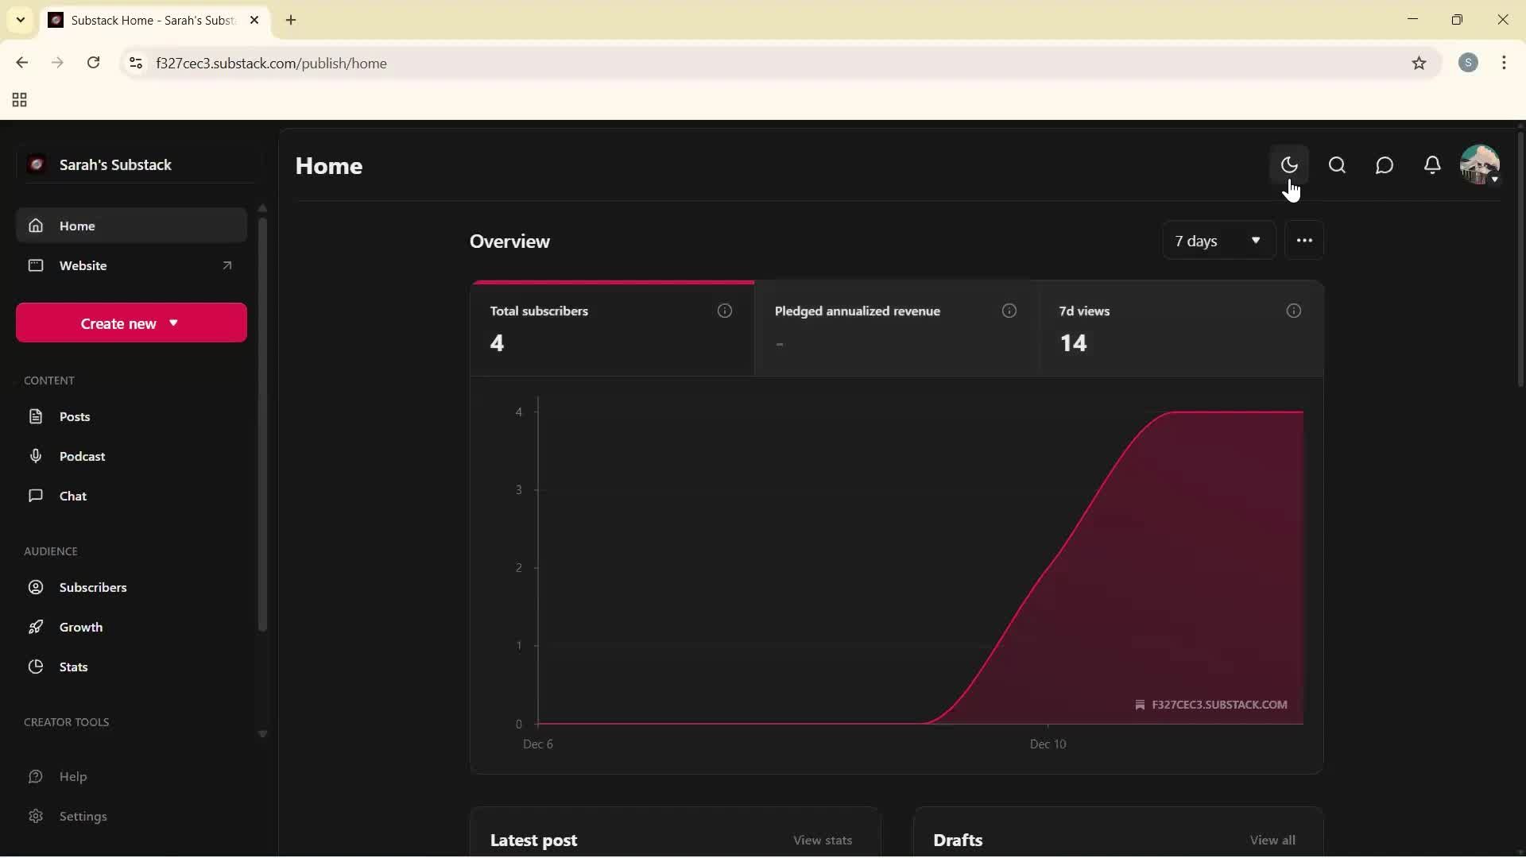
Task: Open search from the top bar
Action: [1337, 164]
